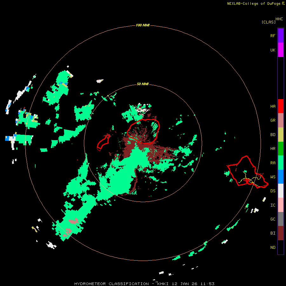Click the 12 JAN 26 date text
The width and height of the screenshot is (286, 286).
click(185, 284)
